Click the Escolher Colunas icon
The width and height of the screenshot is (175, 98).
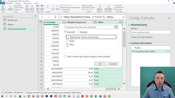pos(27,7)
